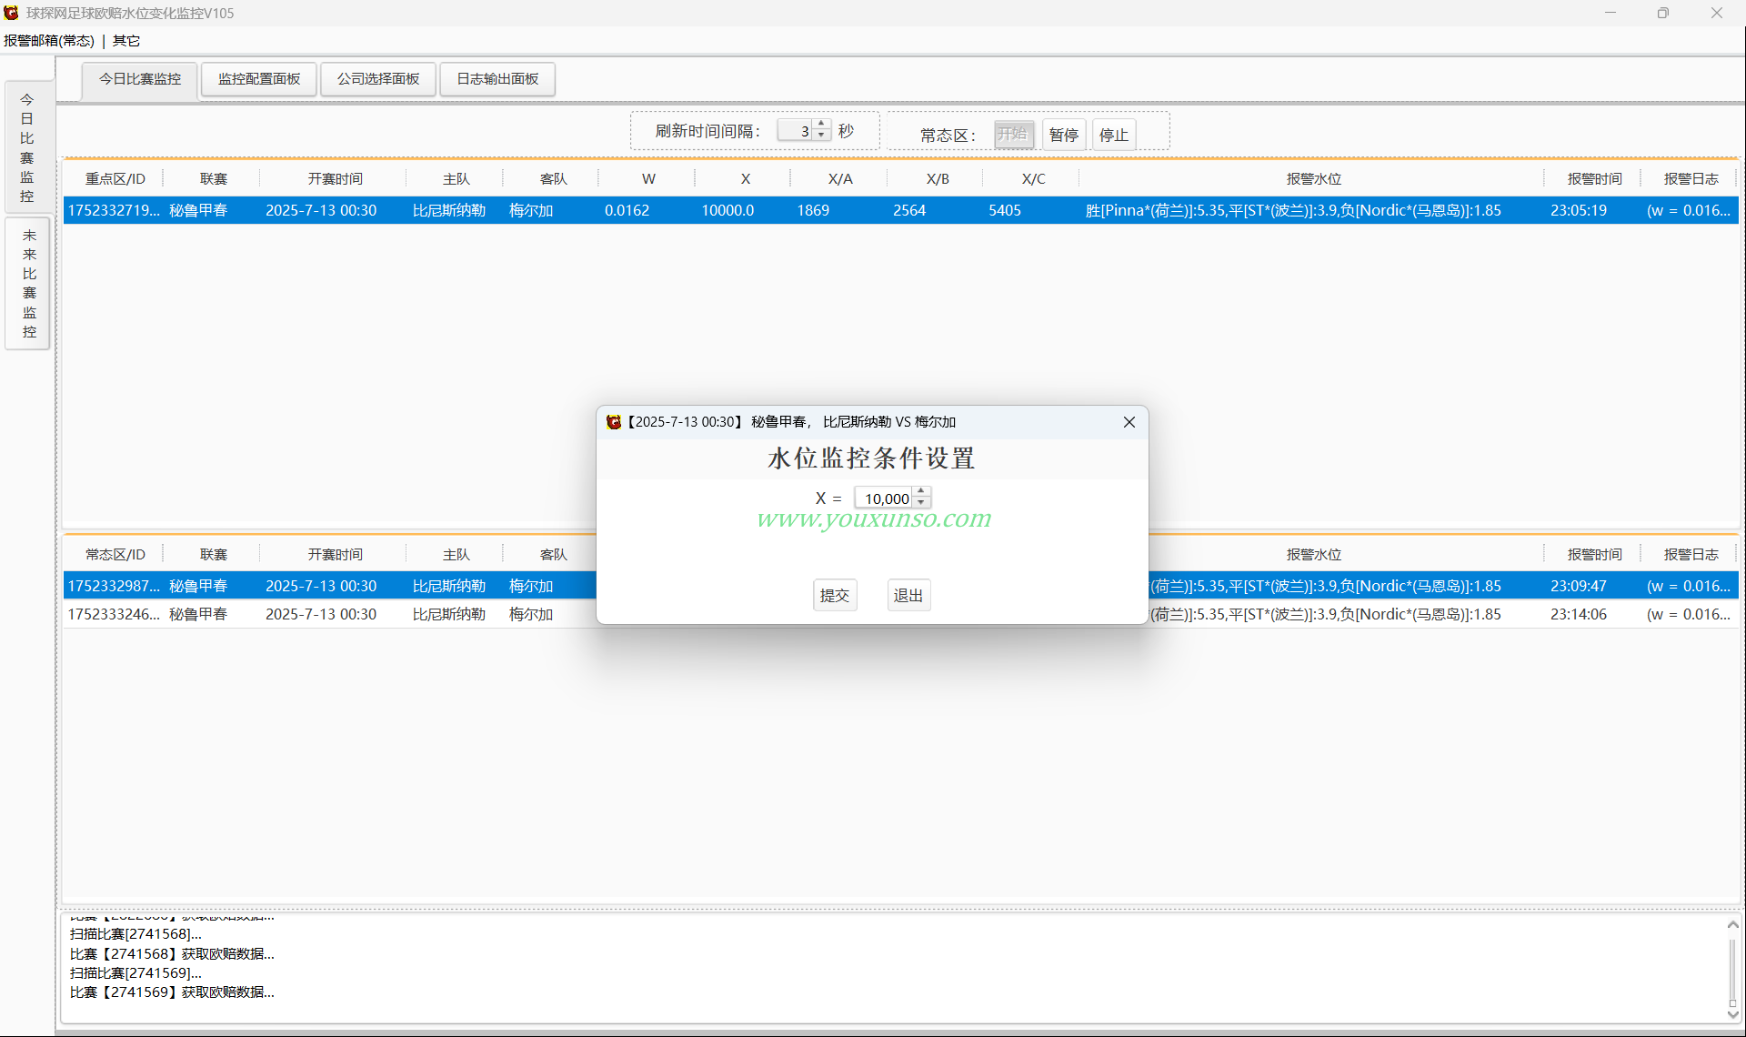Viewport: 1746px width, 1037px height.
Task: Click the 暂停 button in 常态区
Action: pos(1063,135)
